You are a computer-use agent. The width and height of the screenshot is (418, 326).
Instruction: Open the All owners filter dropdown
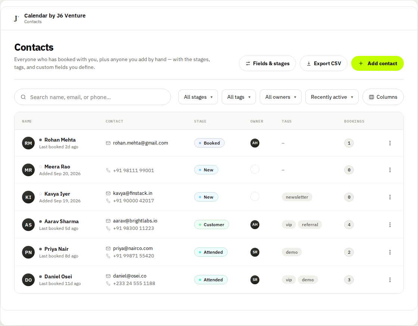[x=280, y=97]
